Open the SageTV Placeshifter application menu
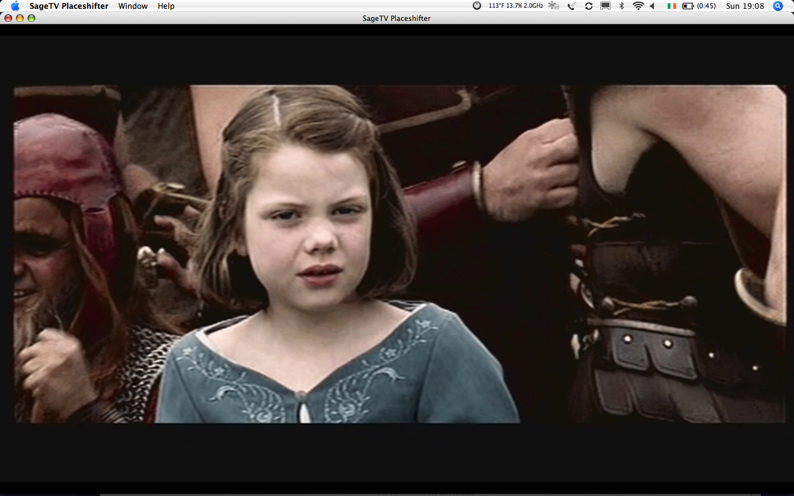794x496 pixels. coord(69,6)
